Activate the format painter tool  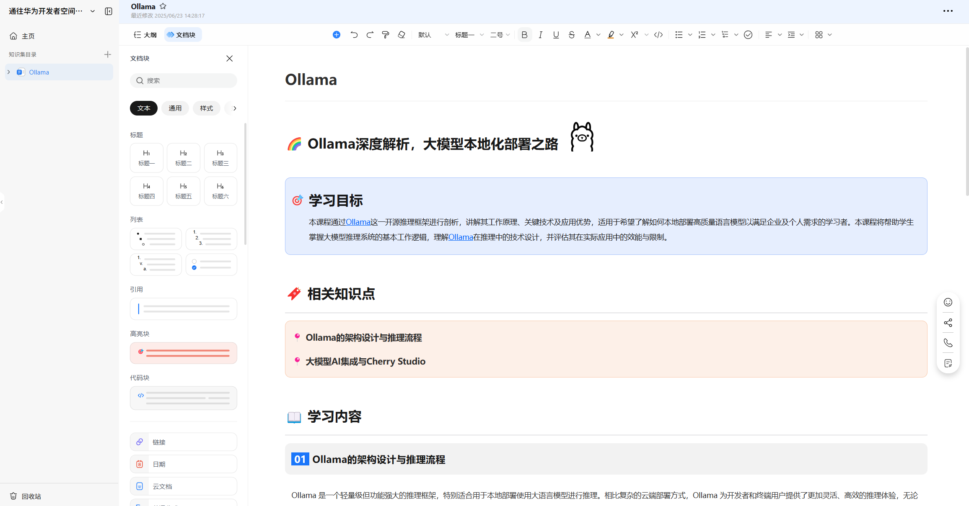pyautogui.click(x=386, y=35)
